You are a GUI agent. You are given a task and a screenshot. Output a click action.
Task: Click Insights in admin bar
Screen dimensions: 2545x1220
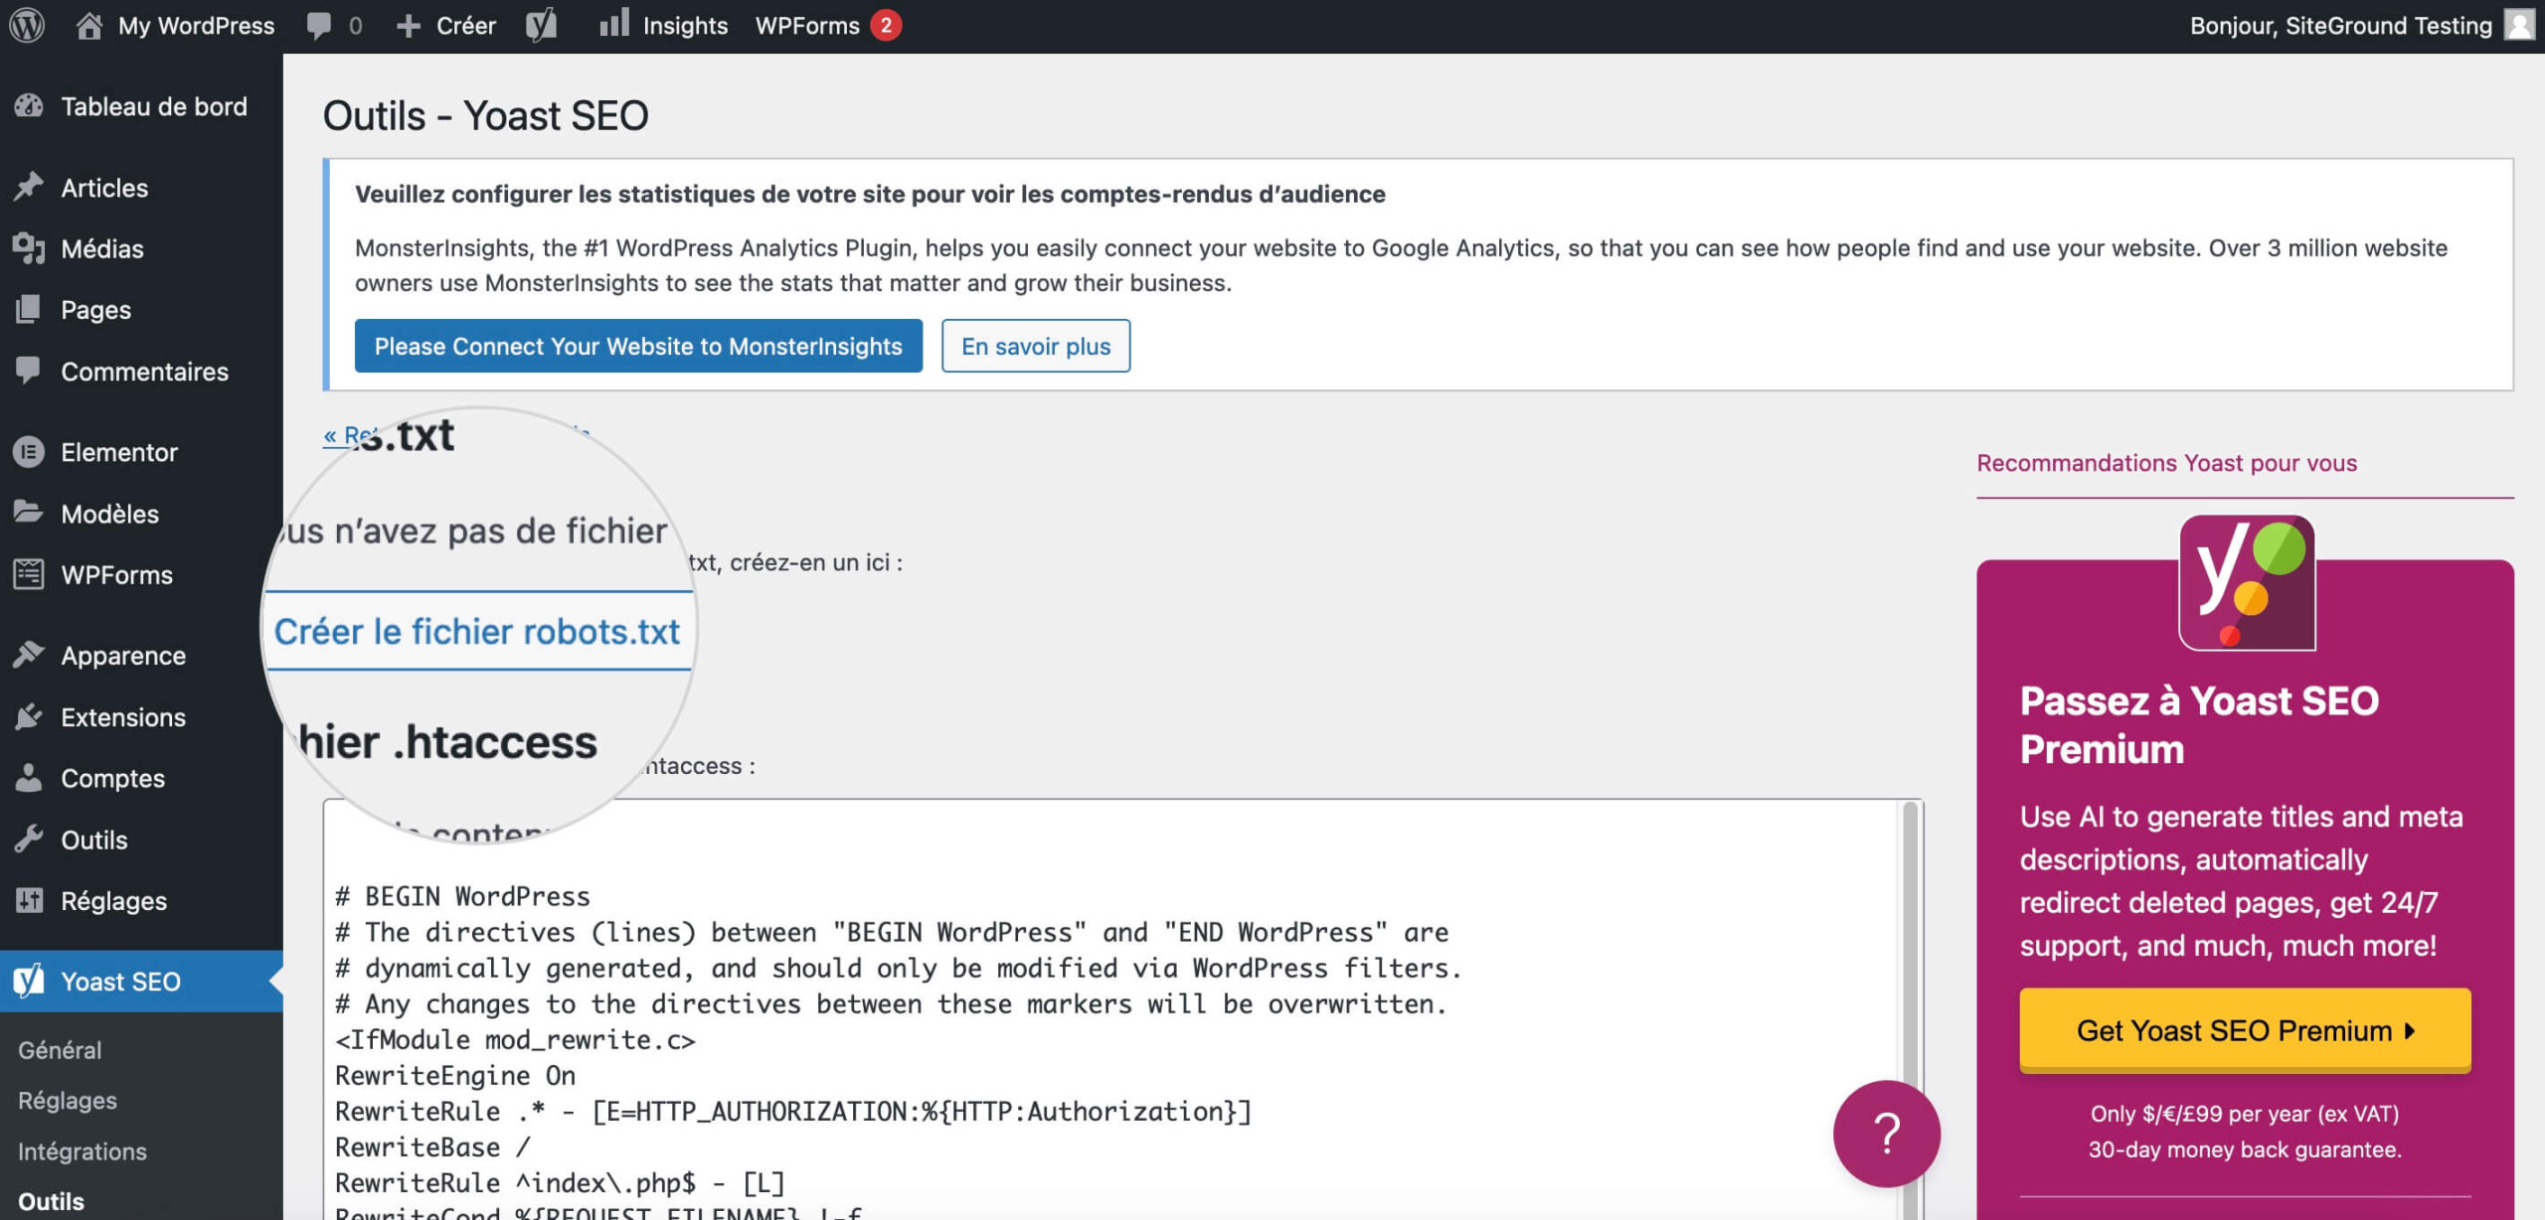pos(663,26)
